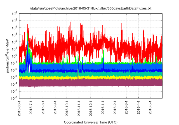Click the 2016-1-1 date tick label

[x=103, y=107]
